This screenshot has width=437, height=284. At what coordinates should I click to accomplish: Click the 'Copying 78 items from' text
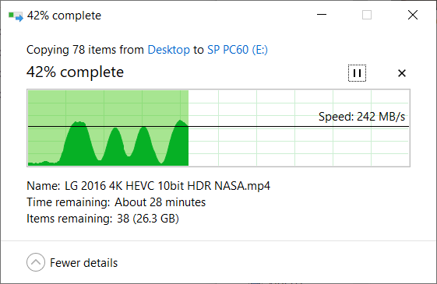[85, 50]
